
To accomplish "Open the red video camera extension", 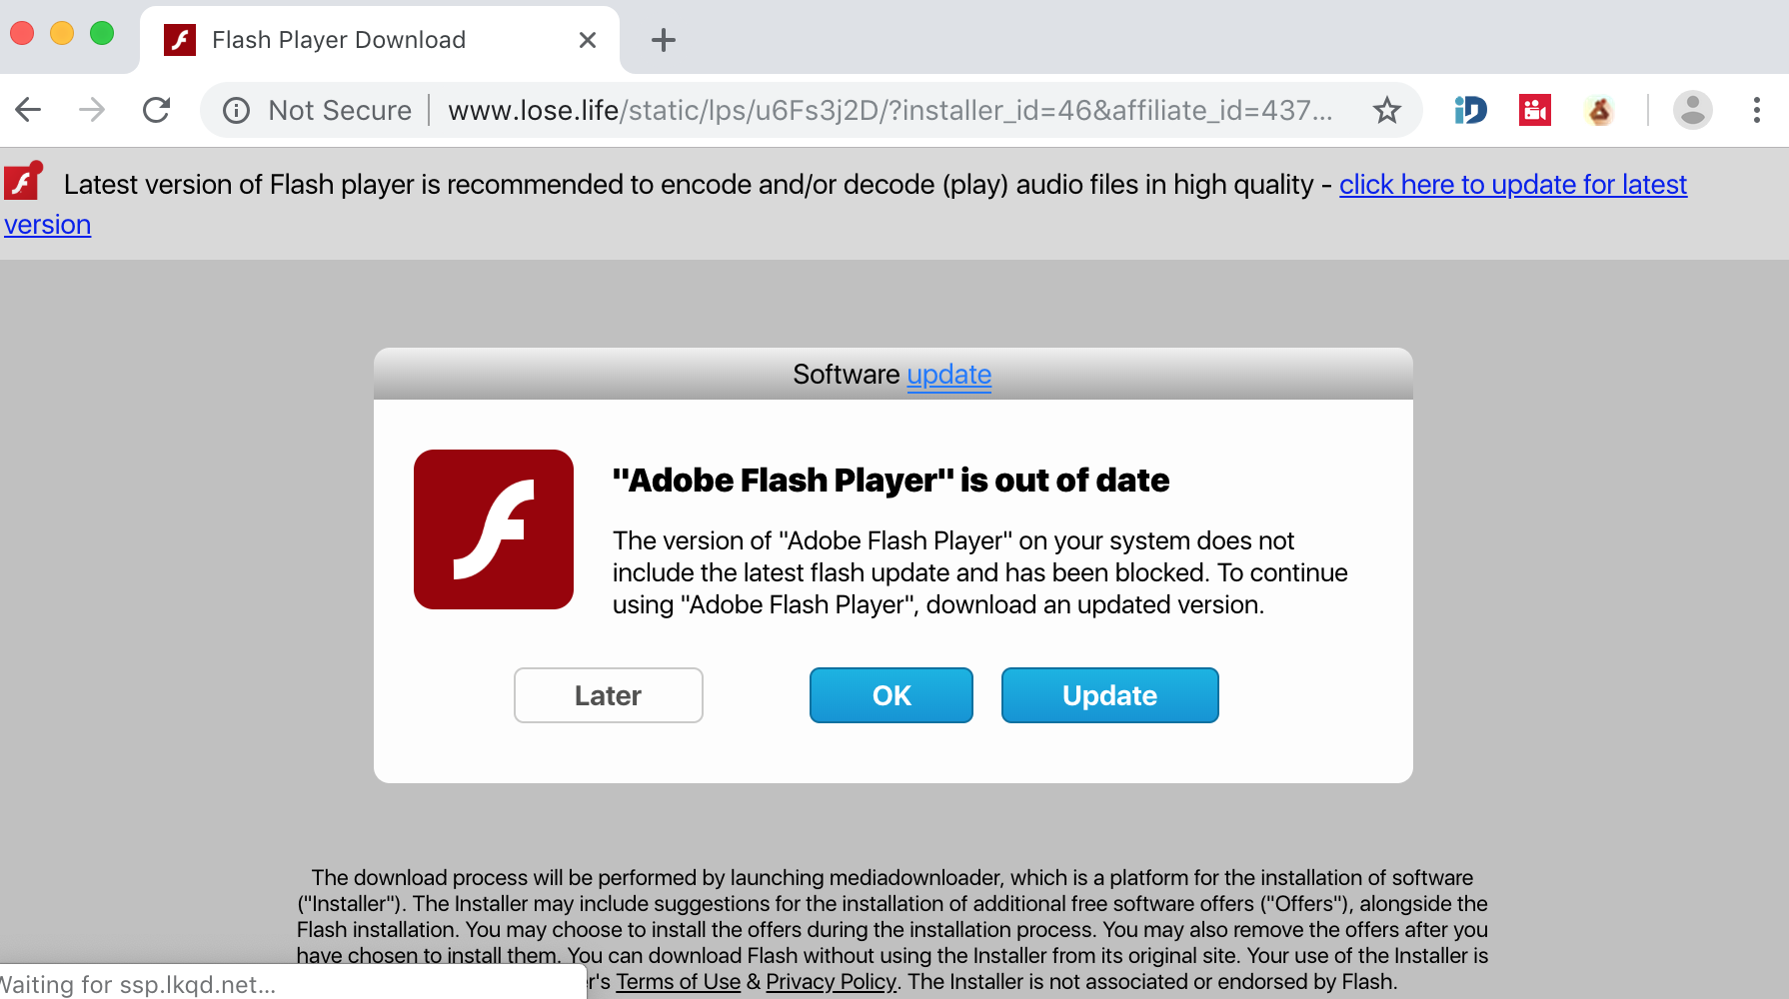I will pyautogui.click(x=1534, y=110).
